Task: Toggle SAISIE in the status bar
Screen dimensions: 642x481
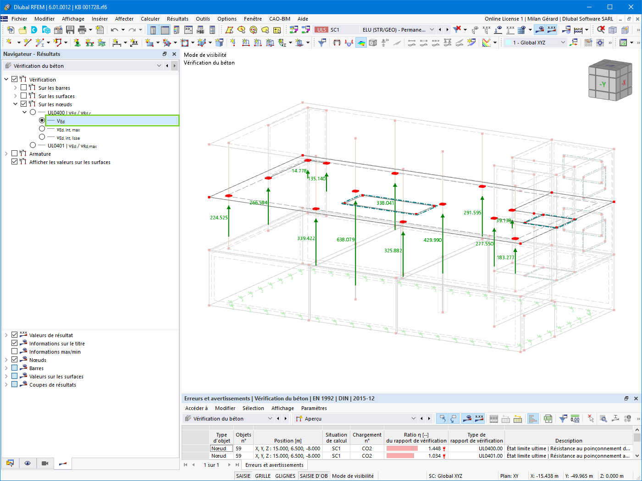Action: [243, 476]
